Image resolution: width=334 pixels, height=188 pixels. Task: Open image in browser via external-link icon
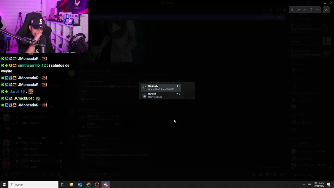click(311, 10)
